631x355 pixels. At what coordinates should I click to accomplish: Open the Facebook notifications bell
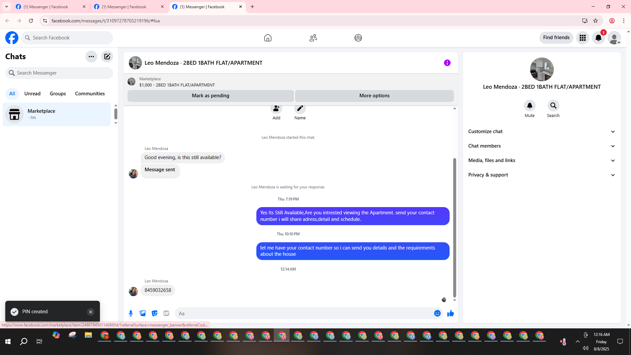[x=598, y=38]
